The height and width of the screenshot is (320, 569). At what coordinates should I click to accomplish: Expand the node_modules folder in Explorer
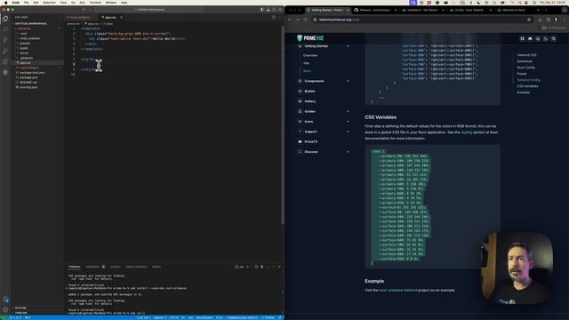point(29,38)
